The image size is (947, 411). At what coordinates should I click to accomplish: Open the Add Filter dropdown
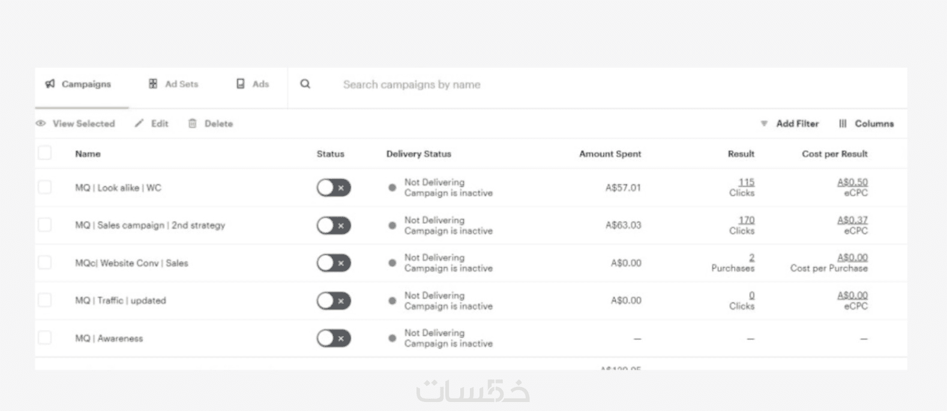pyautogui.click(x=790, y=123)
